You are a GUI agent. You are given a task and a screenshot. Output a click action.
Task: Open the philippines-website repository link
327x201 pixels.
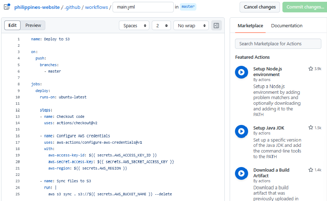[37, 7]
